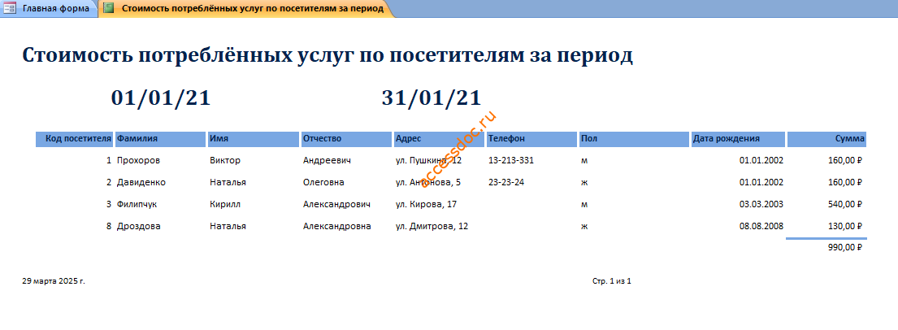Click the end date 31/01/21

[x=432, y=98]
